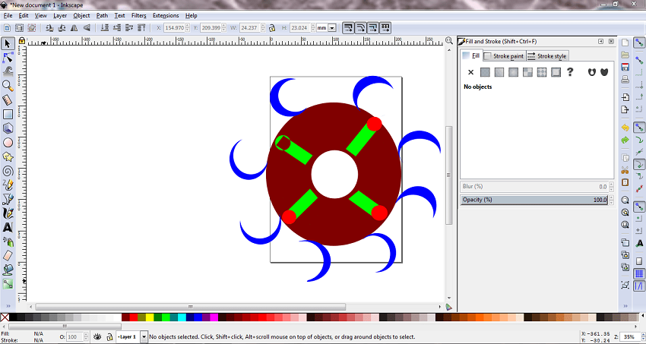This screenshot has height=344, width=646.
Task: Select the Measure ruler tool
Action: (x=8, y=100)
